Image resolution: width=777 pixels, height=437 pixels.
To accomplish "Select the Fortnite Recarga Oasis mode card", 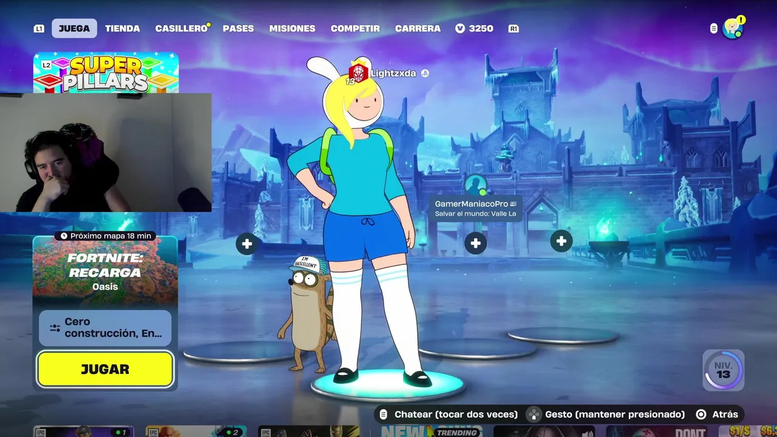I will click(105, 272).
